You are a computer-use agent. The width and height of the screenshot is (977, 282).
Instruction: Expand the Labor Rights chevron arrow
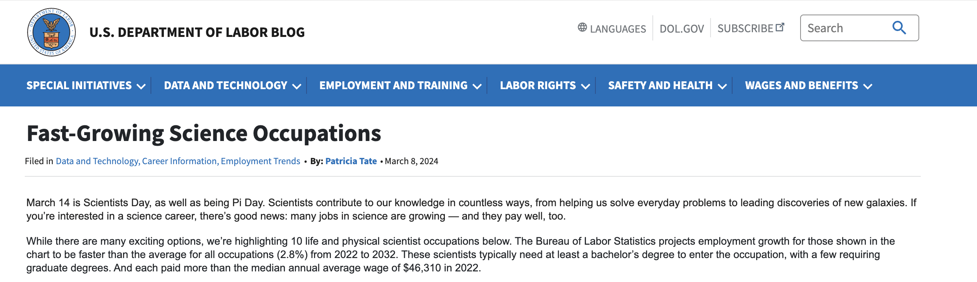pos(586,86)
